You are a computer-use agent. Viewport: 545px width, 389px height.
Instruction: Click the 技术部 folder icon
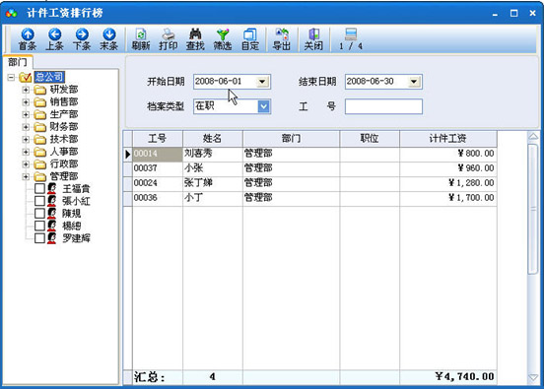(x=40, y=140)
